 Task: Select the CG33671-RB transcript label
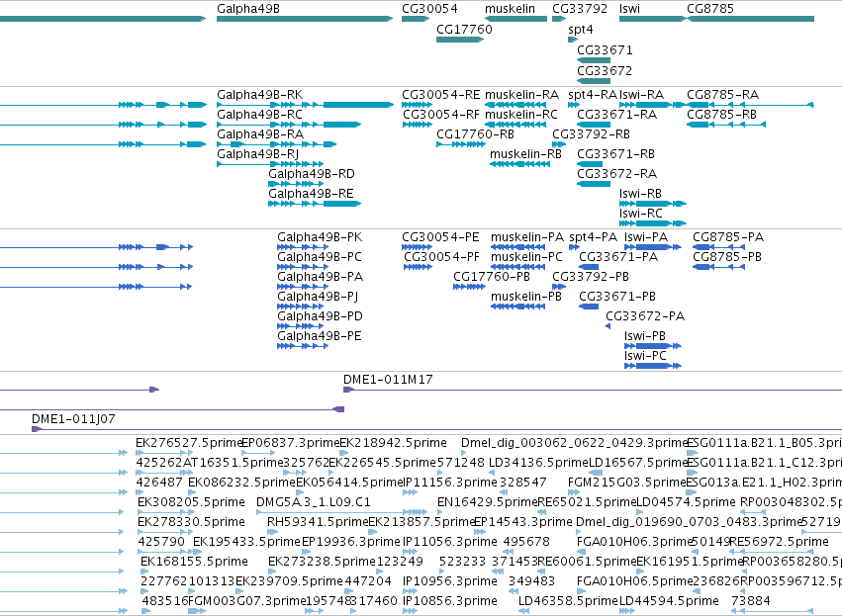pyautogui.click(x=616, y=154)
